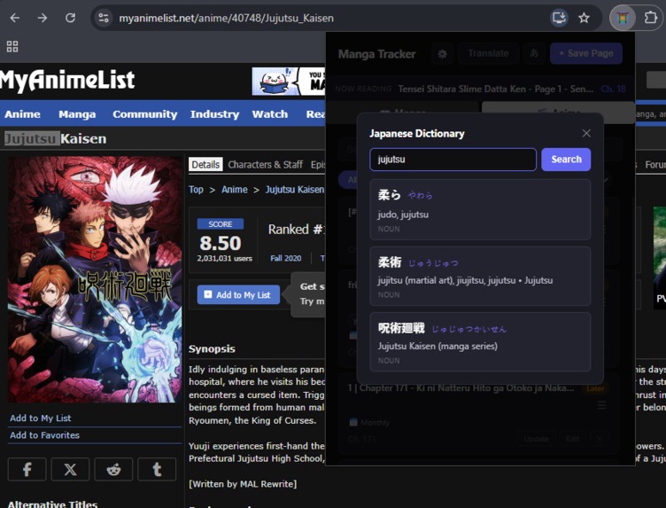
Task: Share on Reddit icon
Action: click(114, 469)
